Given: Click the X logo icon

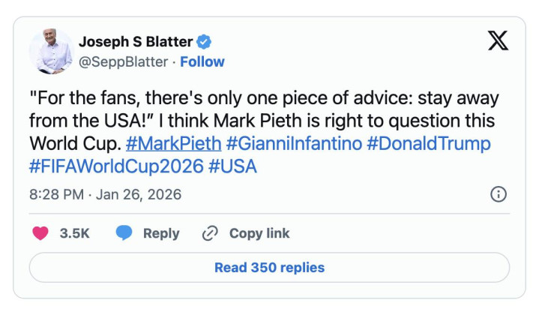Looking at the screenshot, I should pos(498,42).
